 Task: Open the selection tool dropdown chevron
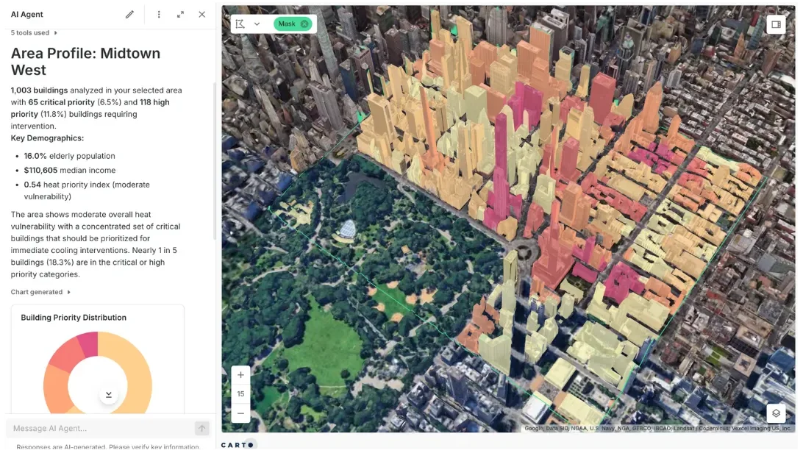pyautogui.click(x=257, y=24)
